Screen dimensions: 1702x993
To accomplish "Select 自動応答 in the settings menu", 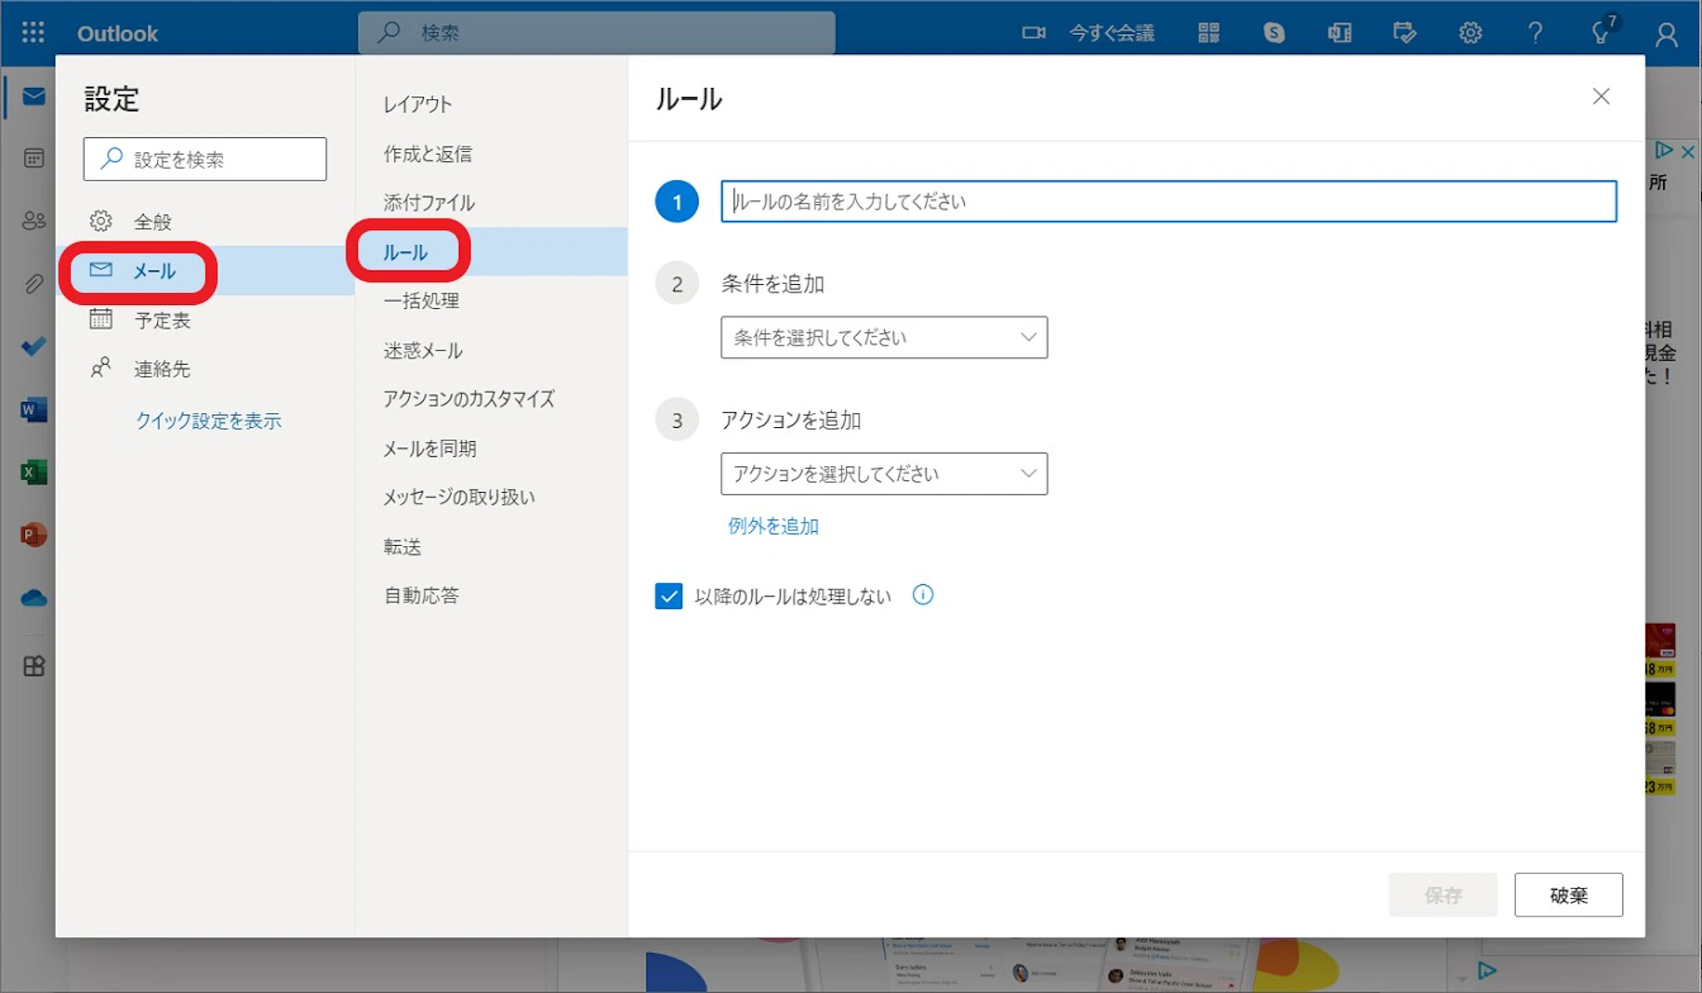I will pos(421,595).
